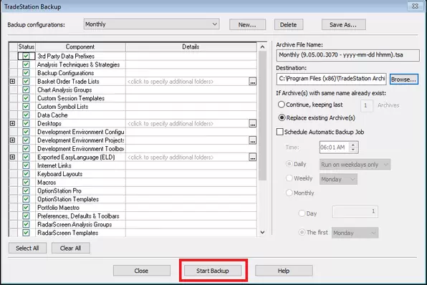Toggle the Development Environment Configu checkbox
Image resolution: width=427 pixels, height=285 pixels.
(26, 132)
